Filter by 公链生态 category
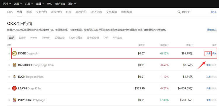 tap(60, 38)
